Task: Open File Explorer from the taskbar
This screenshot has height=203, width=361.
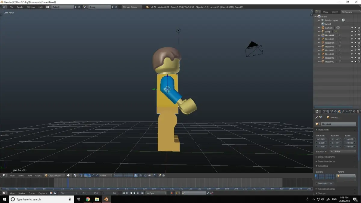Action: point(97,199)
